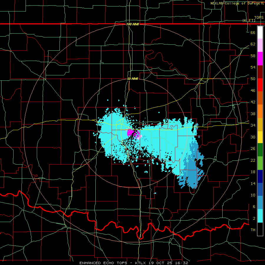This screenshot has height=265, width=265.
Task: Click the "50 NMI" range ring label
Action: tap(132, 79)
